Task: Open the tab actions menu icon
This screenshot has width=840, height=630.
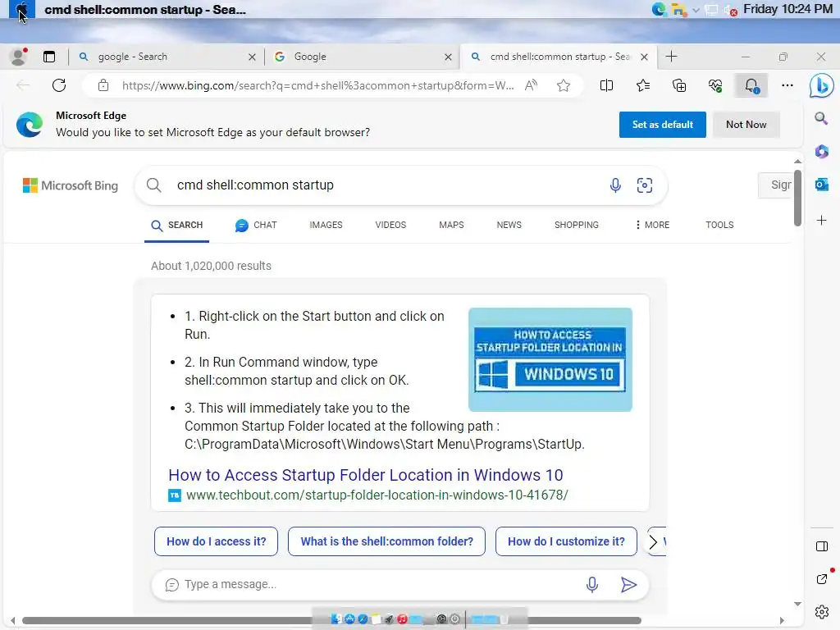Action: [49, 57]
